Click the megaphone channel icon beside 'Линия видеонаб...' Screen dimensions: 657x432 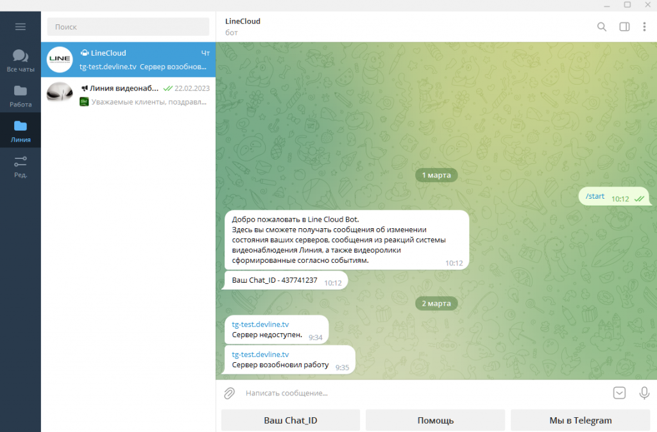(x=85, y=88)
